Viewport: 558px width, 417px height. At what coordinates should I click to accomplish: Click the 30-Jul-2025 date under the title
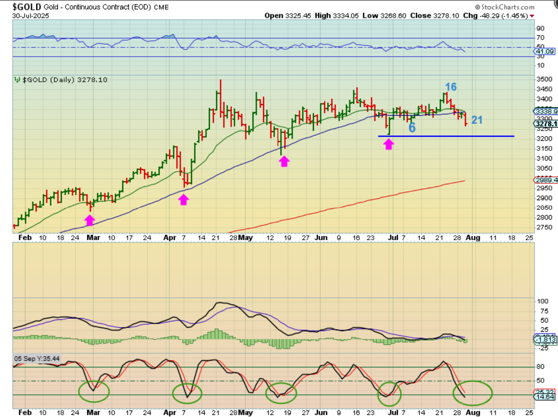point(30,15)
